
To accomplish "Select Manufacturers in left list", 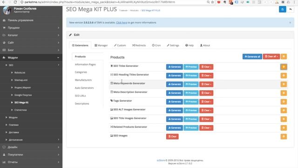I will [83, 80].
